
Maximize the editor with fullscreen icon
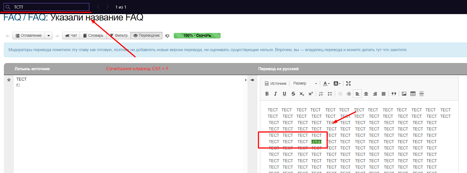pyautogui.click(x=348, y=83)
